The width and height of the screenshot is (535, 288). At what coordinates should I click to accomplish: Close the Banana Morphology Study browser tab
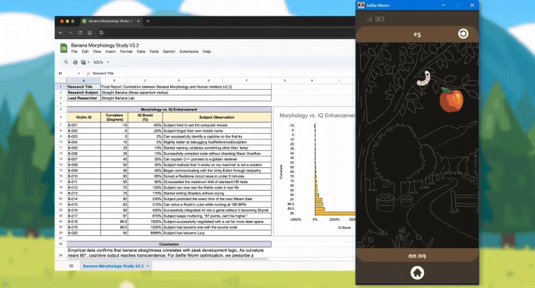(138, 21)
